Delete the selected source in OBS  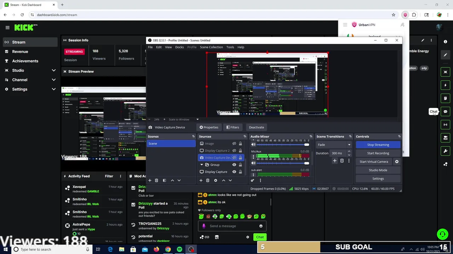click(x=208, y=180)
